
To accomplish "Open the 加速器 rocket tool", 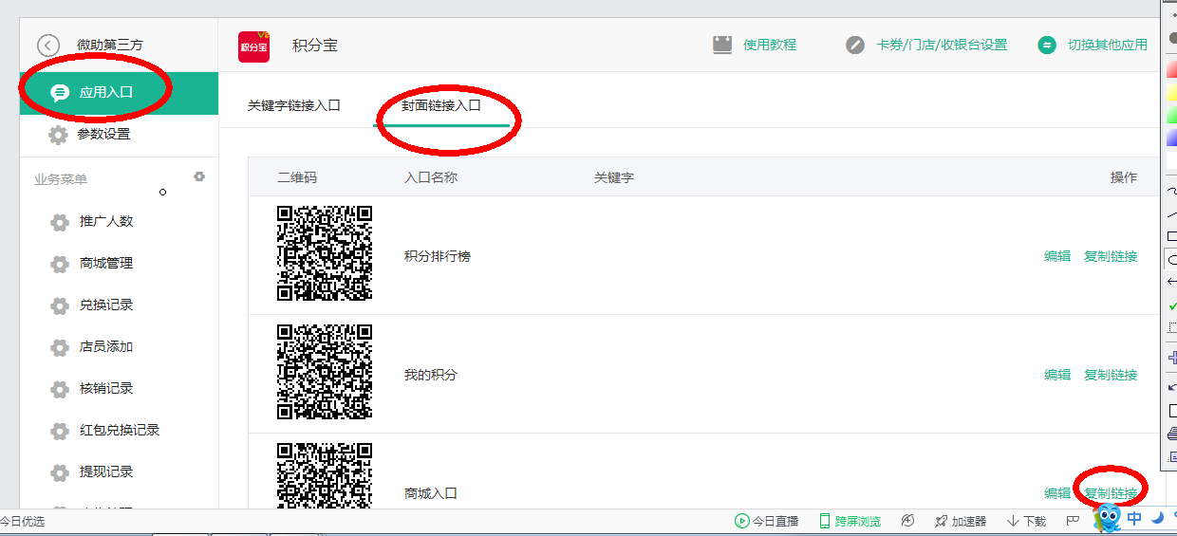I will click(x=961, y=521).
